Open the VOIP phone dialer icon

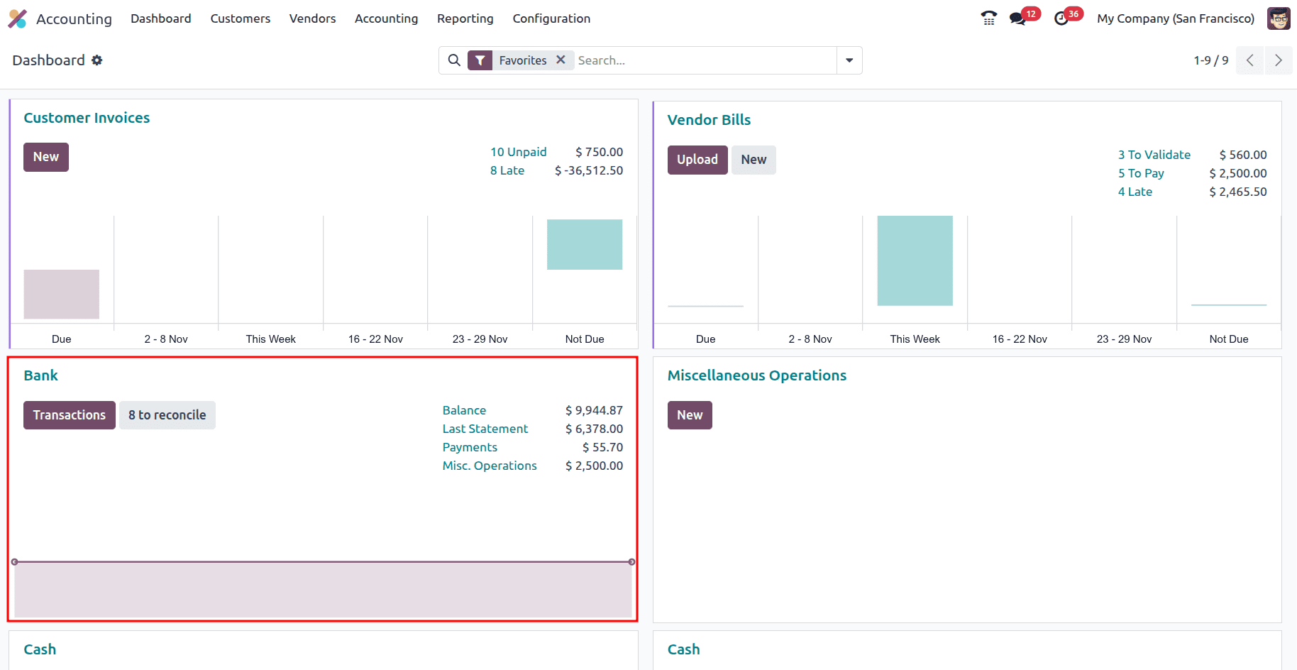(x=988, y=18)
